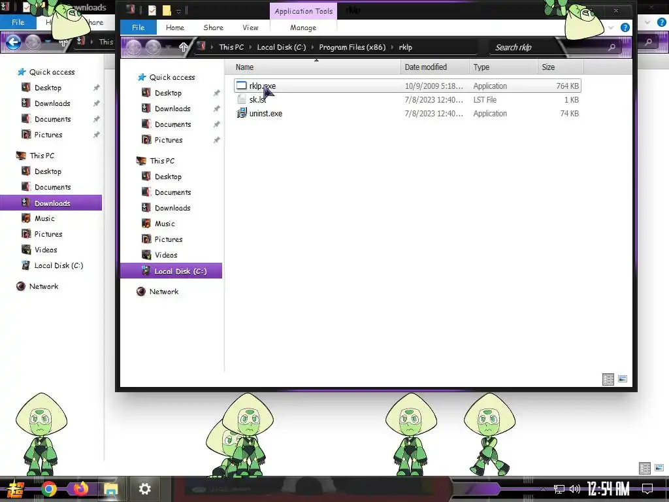Open the View ribbon tab in rklp window
This screenshot has width=669, height=502.
[x=250, y=27]
